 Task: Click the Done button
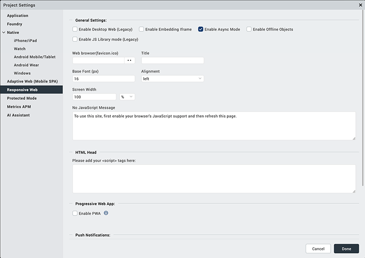346,249
